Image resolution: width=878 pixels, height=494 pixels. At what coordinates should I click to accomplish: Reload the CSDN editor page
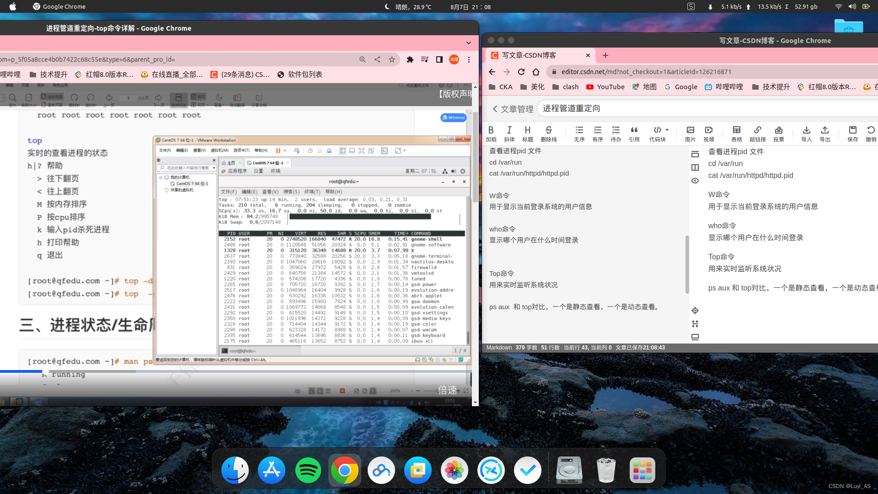click(x=521, y=72)
